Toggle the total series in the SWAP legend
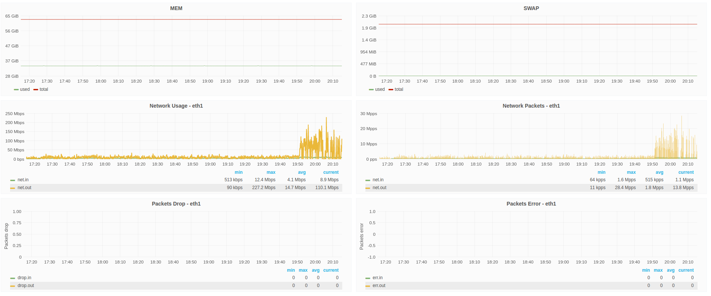Image resolution: width=711 pixels, height=296 pixels. [x=399, y=89]
